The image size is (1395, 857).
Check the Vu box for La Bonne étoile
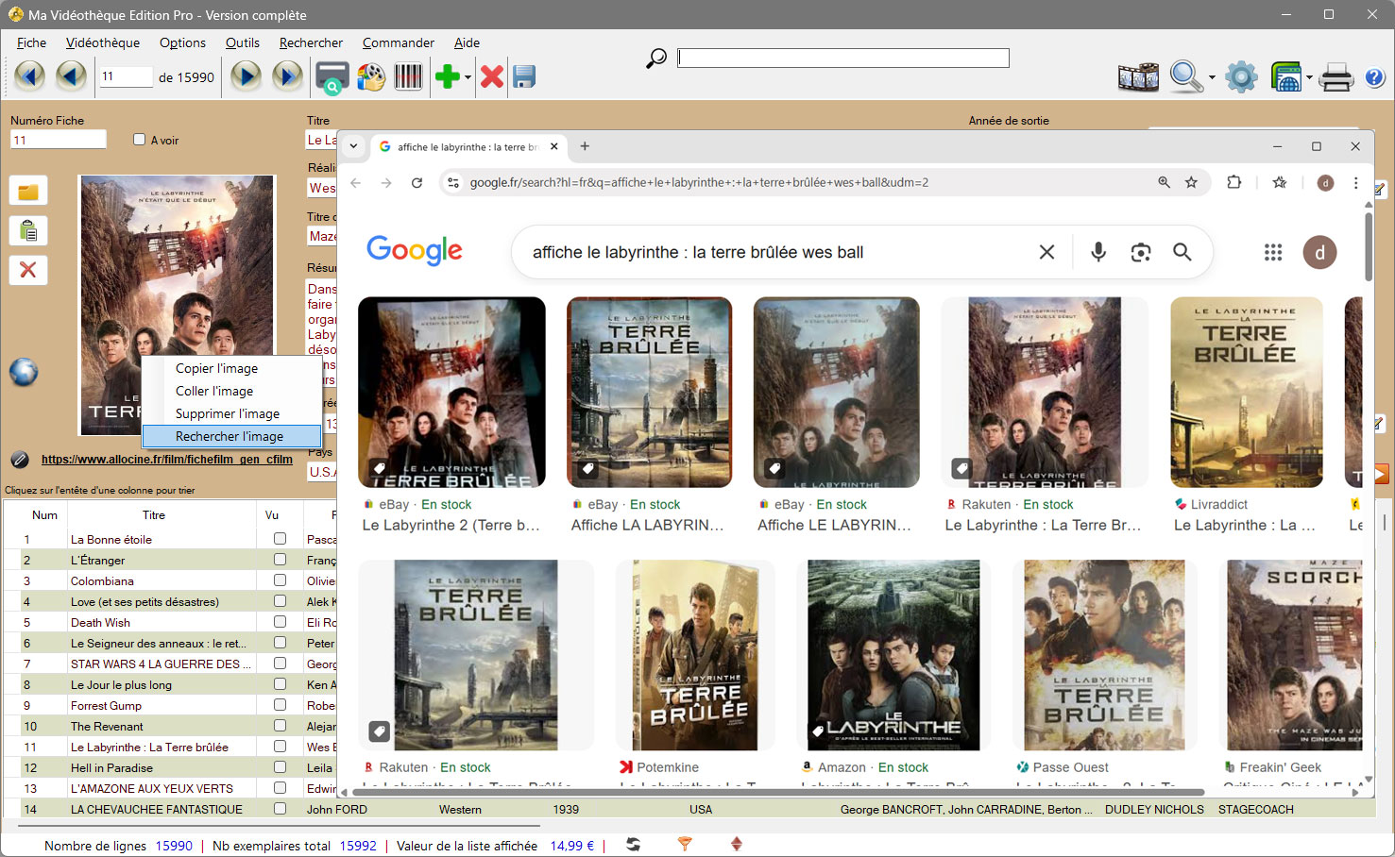click(280, 539)
